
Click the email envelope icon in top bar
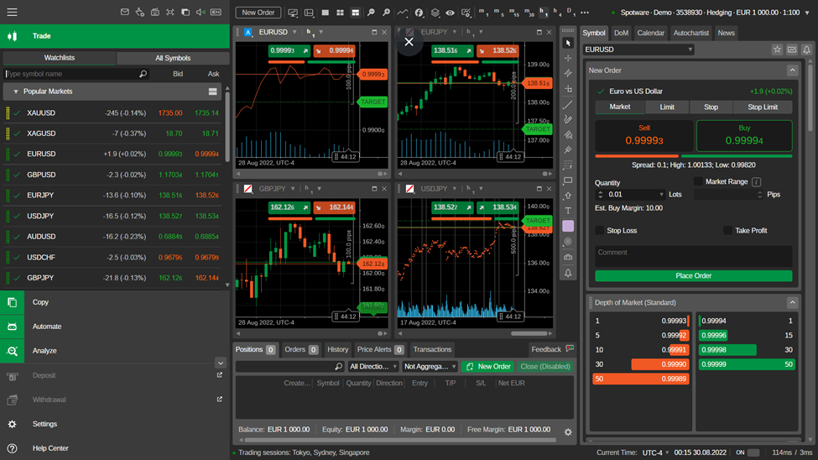[x=125, y=13]
